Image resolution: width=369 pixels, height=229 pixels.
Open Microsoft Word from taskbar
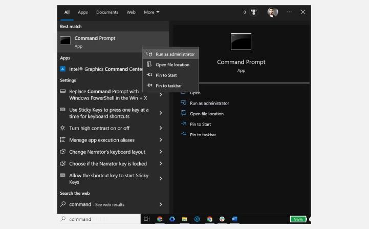[234, 219]
